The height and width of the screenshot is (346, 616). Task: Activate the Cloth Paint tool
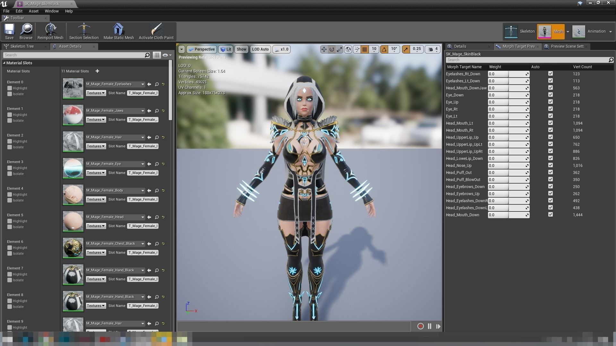[x=156, y=31]
